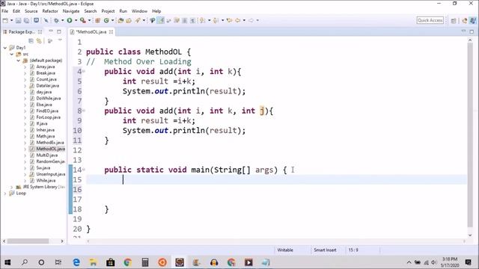This screenshot has height=269, width=479.
Task: Select ForLoop.java in Package Explorer
Action: pyautogui.click(x=48, y=117)
